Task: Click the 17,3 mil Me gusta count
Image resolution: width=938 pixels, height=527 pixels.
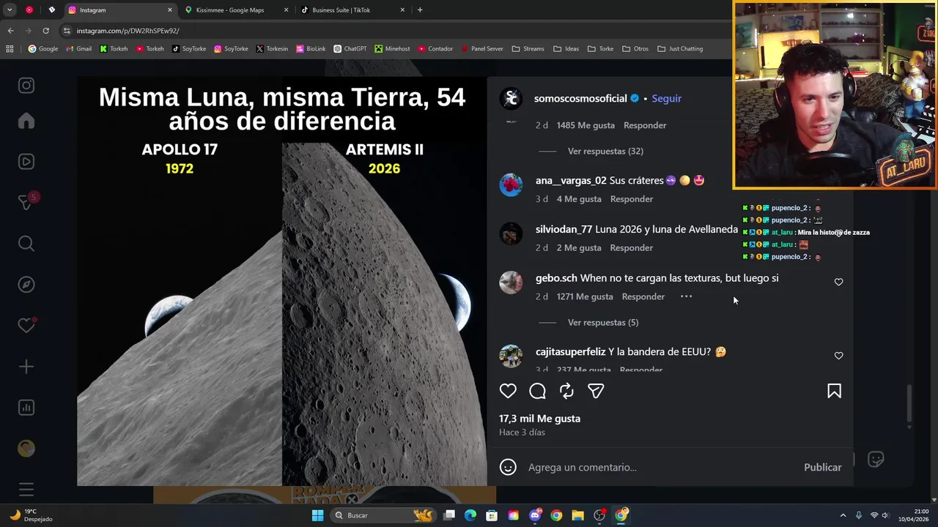Action: click(539, 419)
